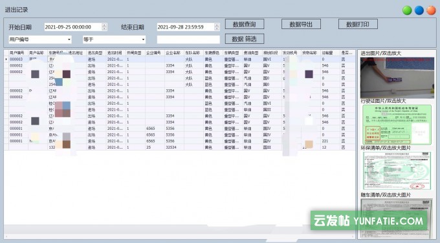Click the plate cell starting with 132
Viewport: 440px width, 243px height.
click(57, 147)
